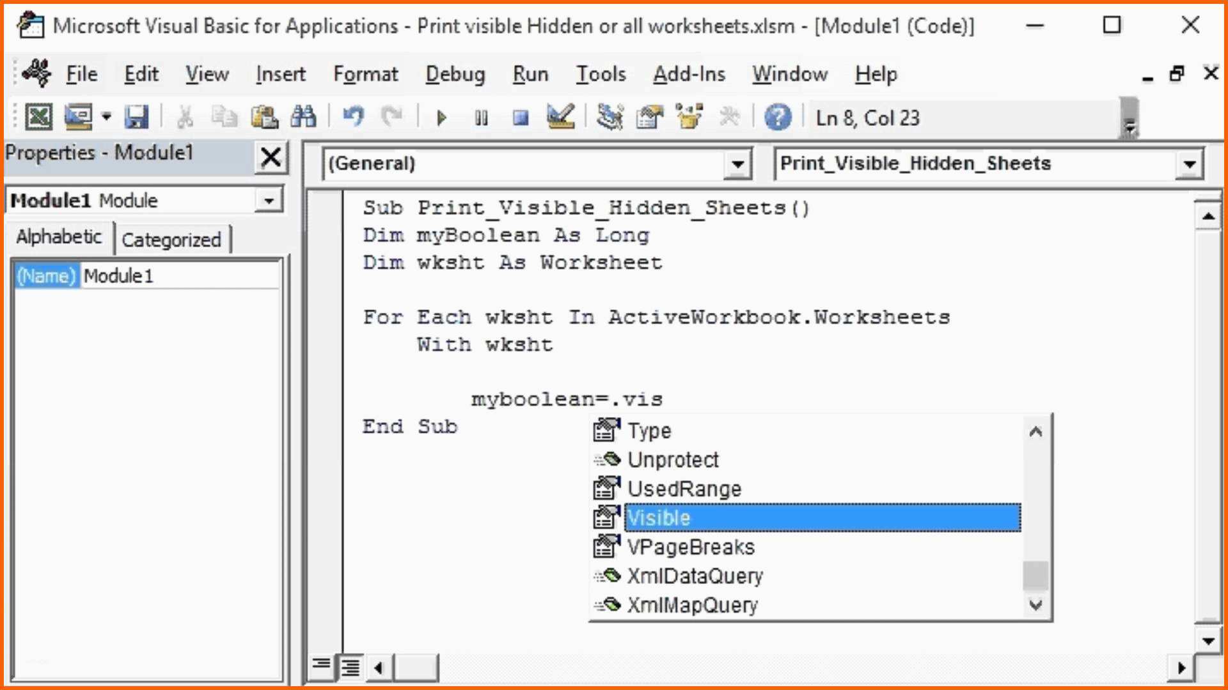1228x690 pixels.
Task: Click the Reset stop icon
Action: click(521, 118)
